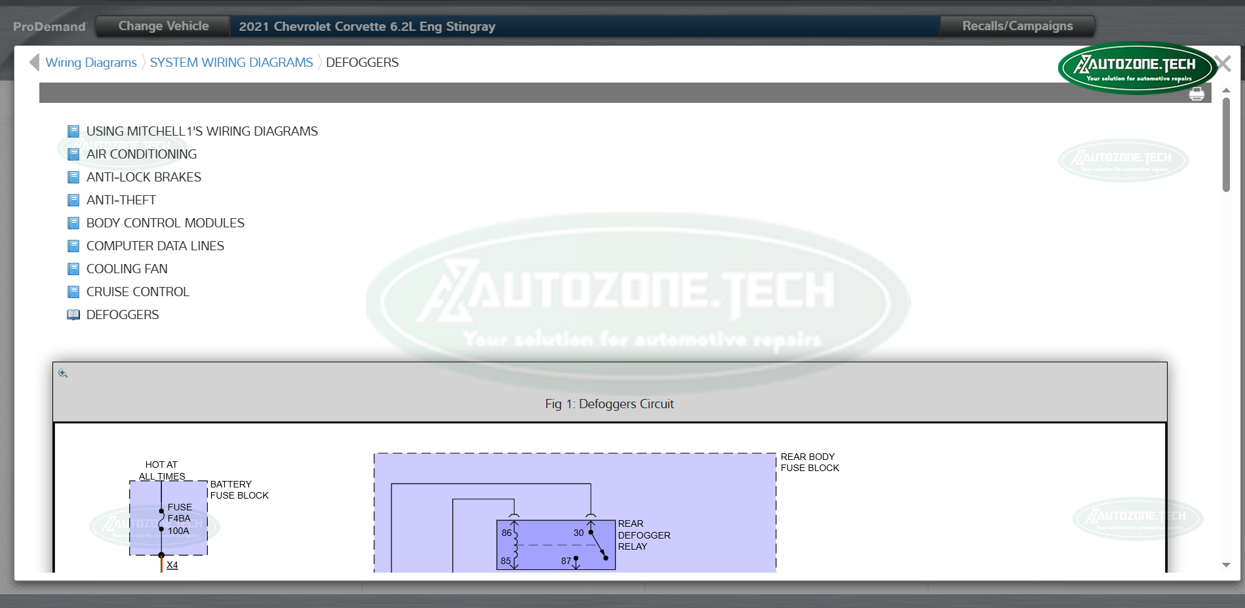Viewport: 1245px width, 608px height.
Task: Expand the COMPUTER DATA LINES section
Action: coord(155,246)
